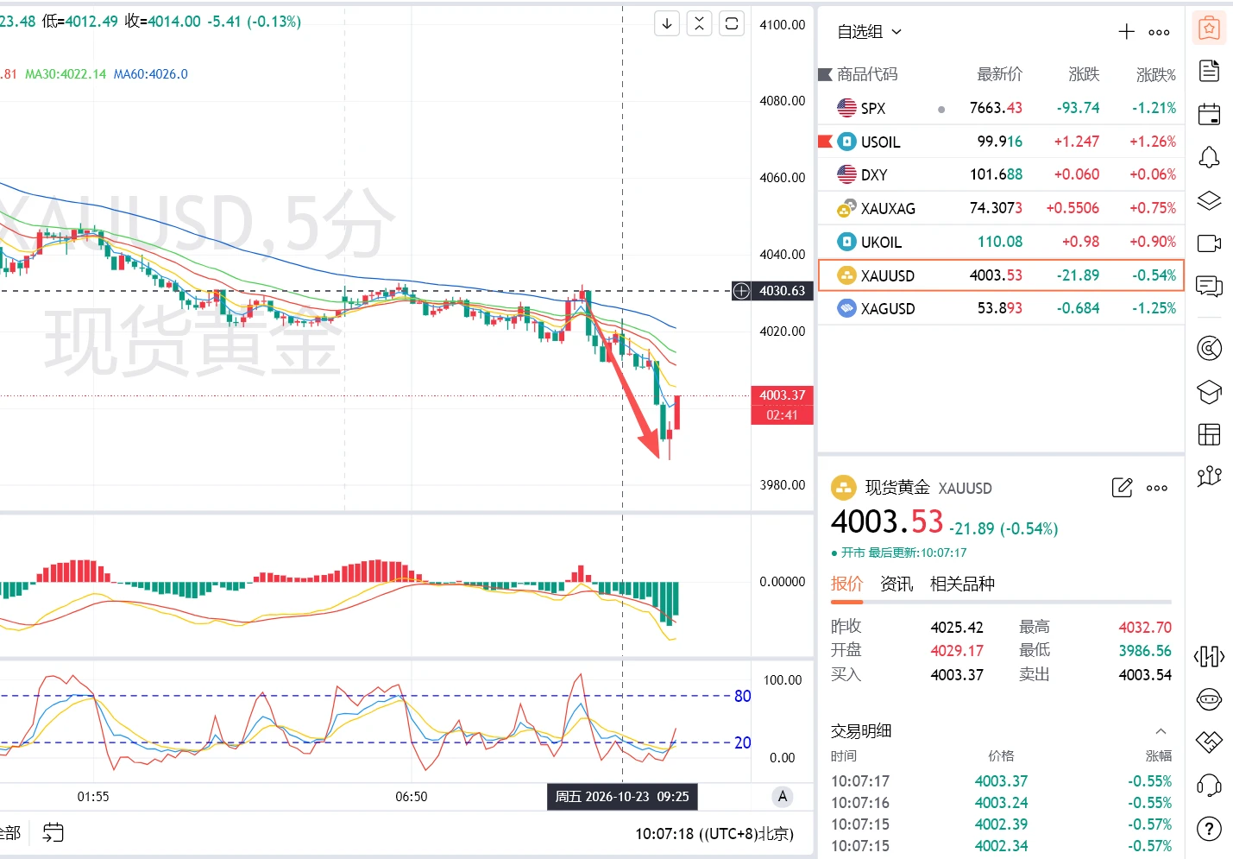Image resolution: width=1233 pixels, height=859 pixels.
Task: Click the down arrow button above the chart
Action: point(667,23)
